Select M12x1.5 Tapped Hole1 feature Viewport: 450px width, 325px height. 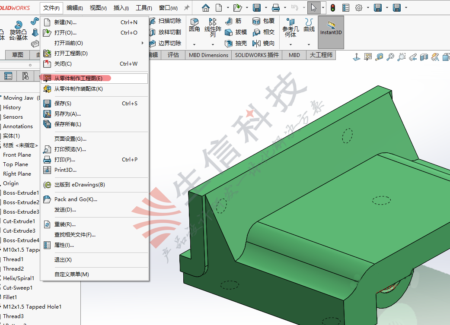pyautogui.click(x=32, y=307)
